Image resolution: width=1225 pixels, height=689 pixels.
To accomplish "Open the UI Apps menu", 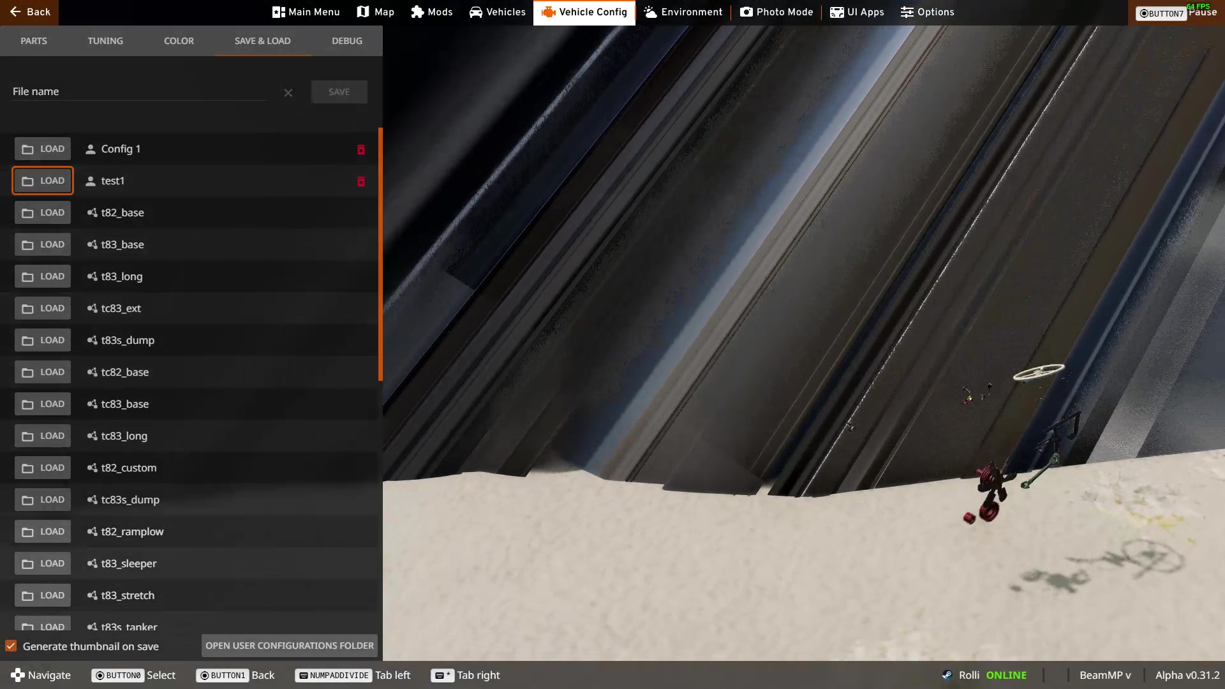I will click(x=857, y=12).
